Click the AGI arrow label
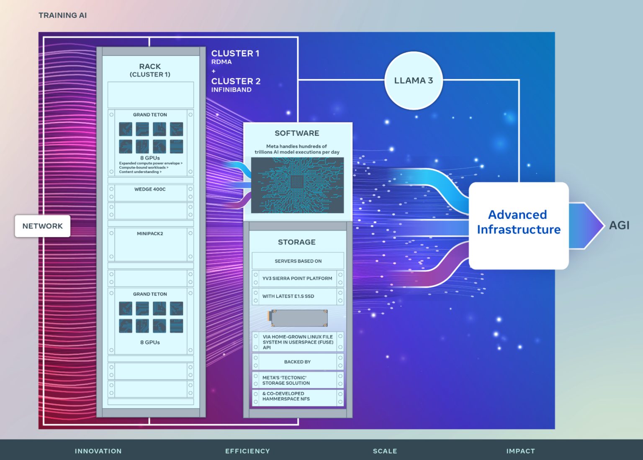This screenshot has height=460, width=643. (x=619, y=225)
